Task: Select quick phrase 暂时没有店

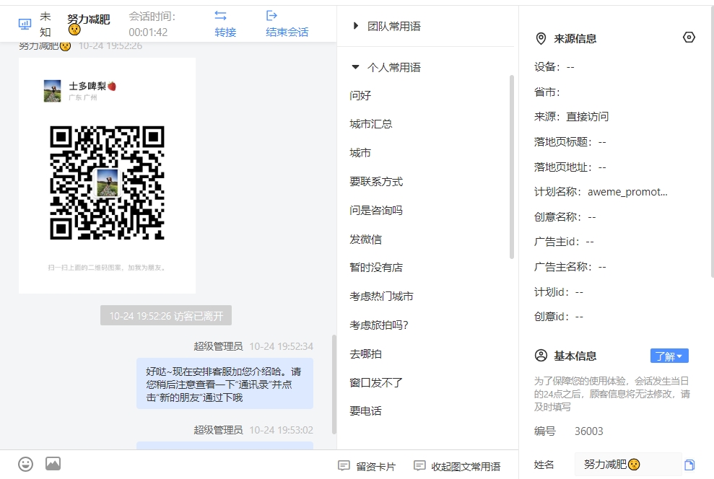Action: click(376, 268)
